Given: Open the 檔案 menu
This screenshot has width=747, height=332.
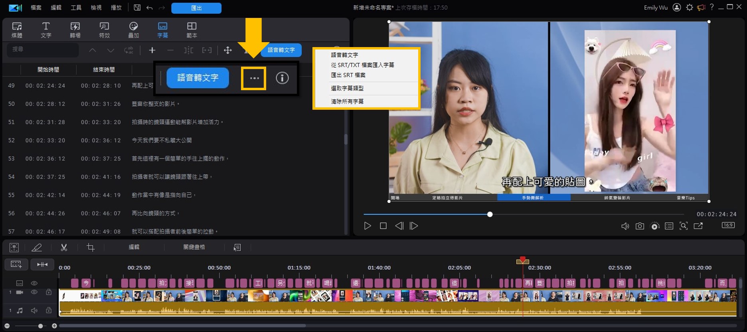Looking at the screenshot, I should [x=36, y=8].
